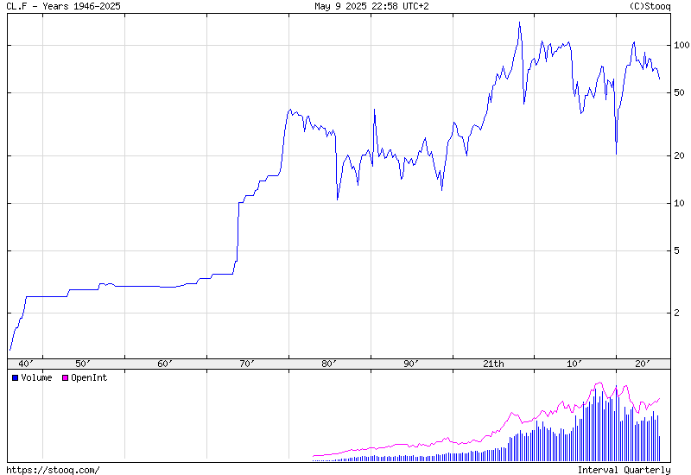Click the blue Volume legend swatch
691x475 pixels.
point(15,378)
